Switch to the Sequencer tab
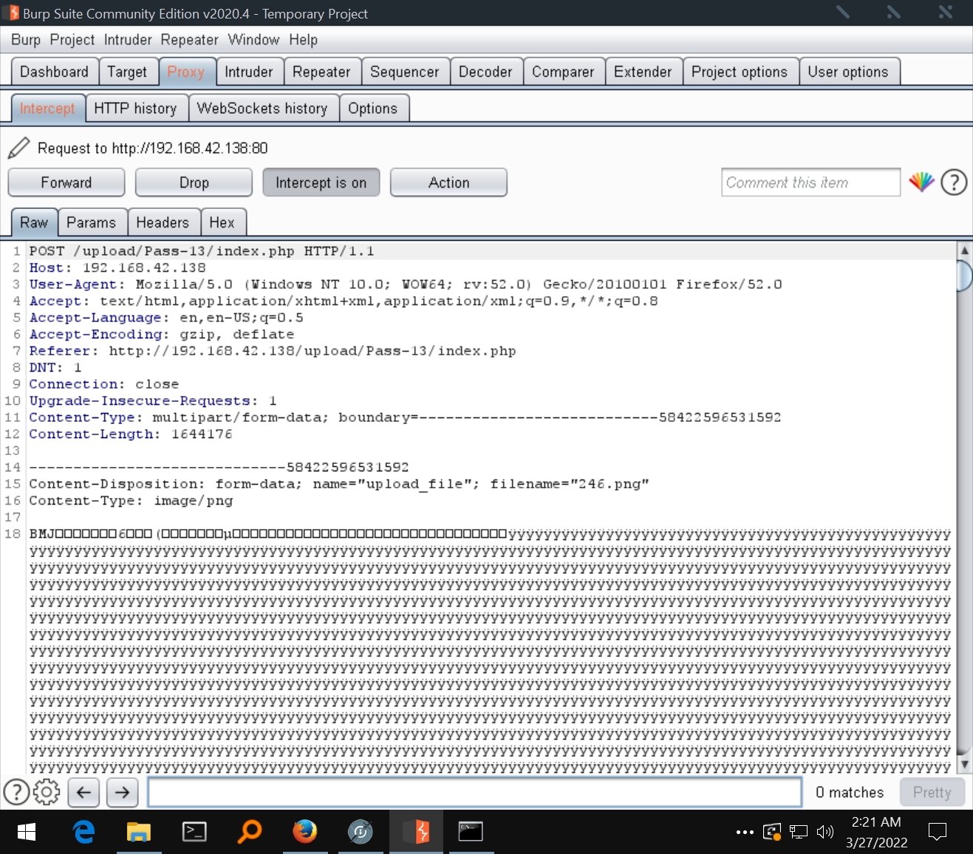 pos(405,72)
